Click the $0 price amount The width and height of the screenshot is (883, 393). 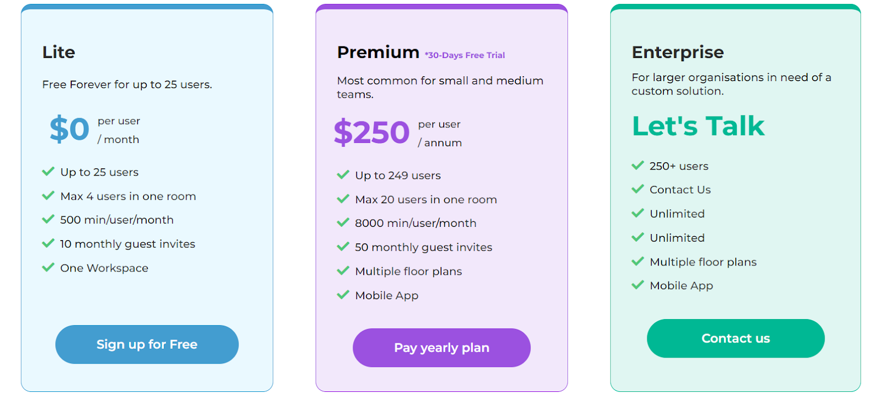[x=70, y=129]
